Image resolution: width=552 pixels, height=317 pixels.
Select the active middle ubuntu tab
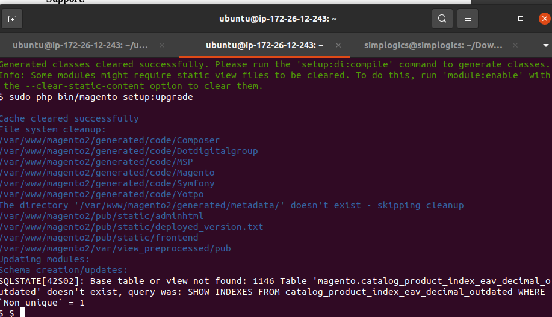pyautogui.click(x=265, y=45)
